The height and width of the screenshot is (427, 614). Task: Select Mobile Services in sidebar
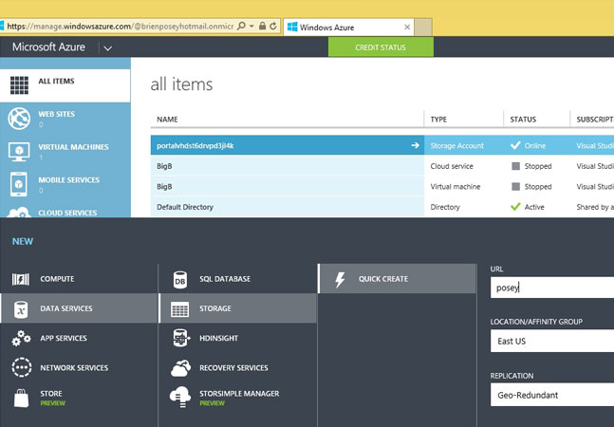[65, 184]
